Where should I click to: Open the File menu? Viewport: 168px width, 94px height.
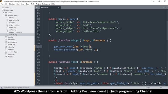pyautogui.click(x=2, y=4)
